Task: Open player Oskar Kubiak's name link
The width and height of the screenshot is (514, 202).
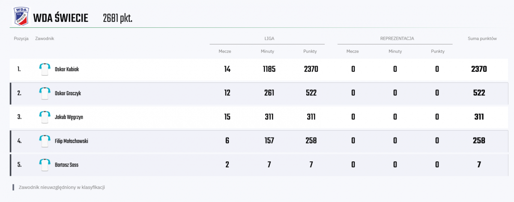Action: tap(67, 69)
